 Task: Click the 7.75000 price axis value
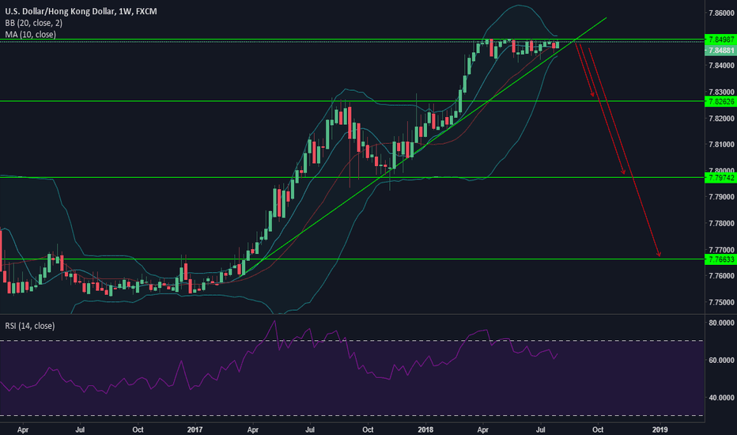[x=721, y=302]
